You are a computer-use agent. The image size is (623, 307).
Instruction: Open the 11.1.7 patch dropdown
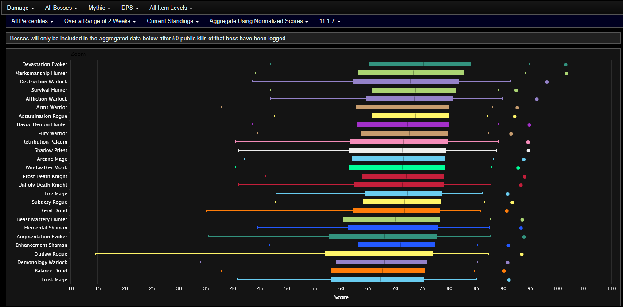(330, 21)
